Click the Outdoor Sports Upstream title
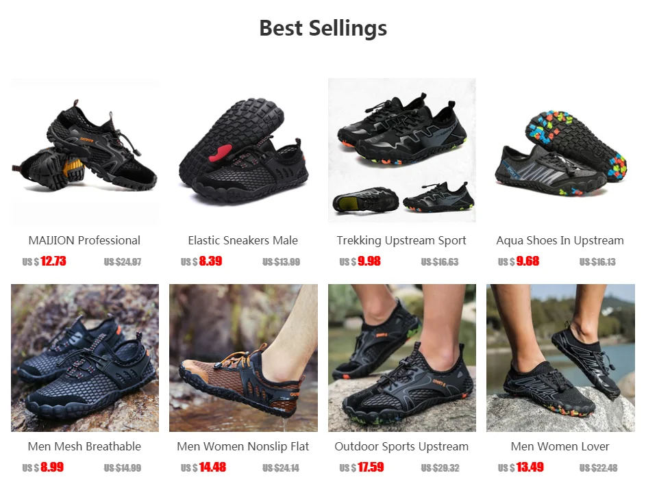The width and height of the screenshot is (646, 499). (x=401, y=446)
